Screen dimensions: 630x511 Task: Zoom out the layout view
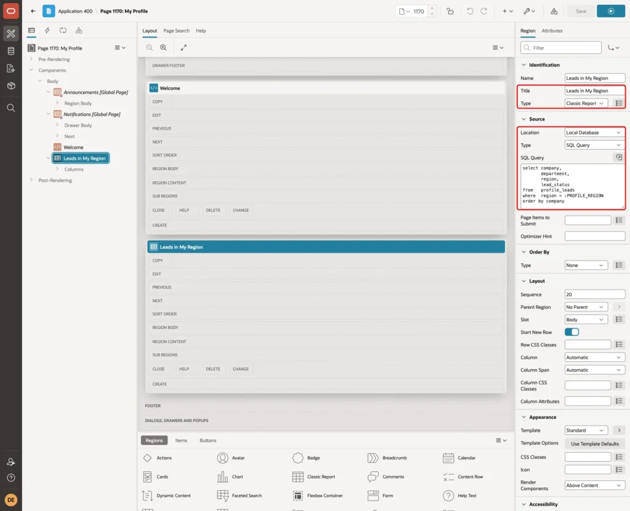pos(150,47)
